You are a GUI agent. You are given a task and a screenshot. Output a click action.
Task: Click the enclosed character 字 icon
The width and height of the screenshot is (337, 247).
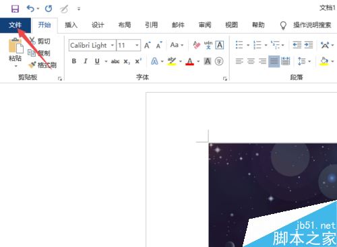(219, 61)
